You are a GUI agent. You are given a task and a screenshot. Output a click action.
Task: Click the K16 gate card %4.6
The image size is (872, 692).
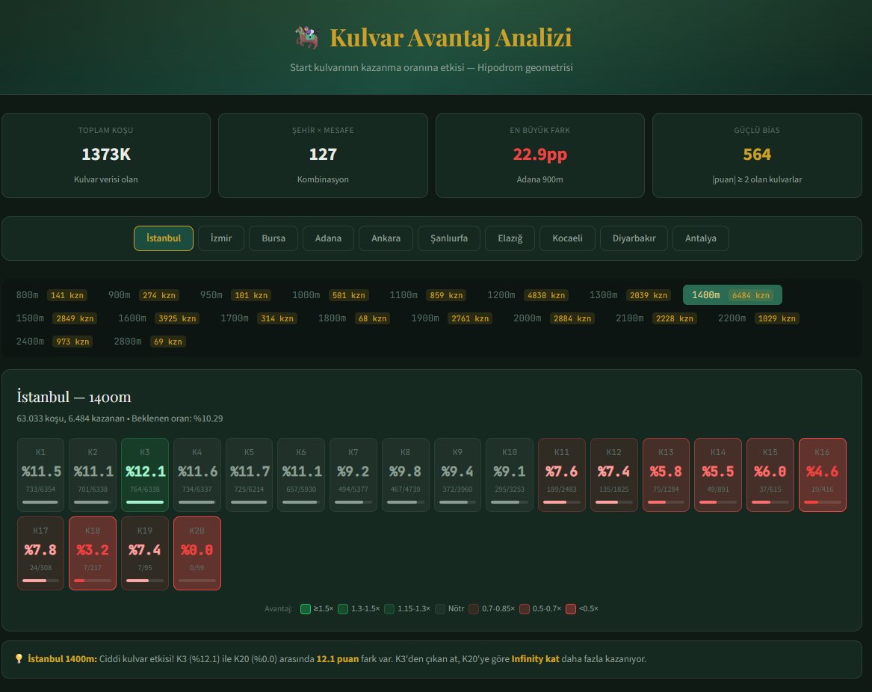(x=823, y=475)
